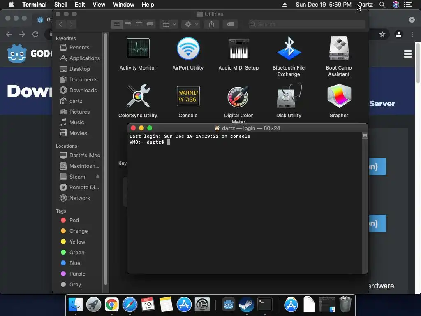Open Digital Color Meter icon
This screenshot has width=421, height=316.
pos(238,96)
